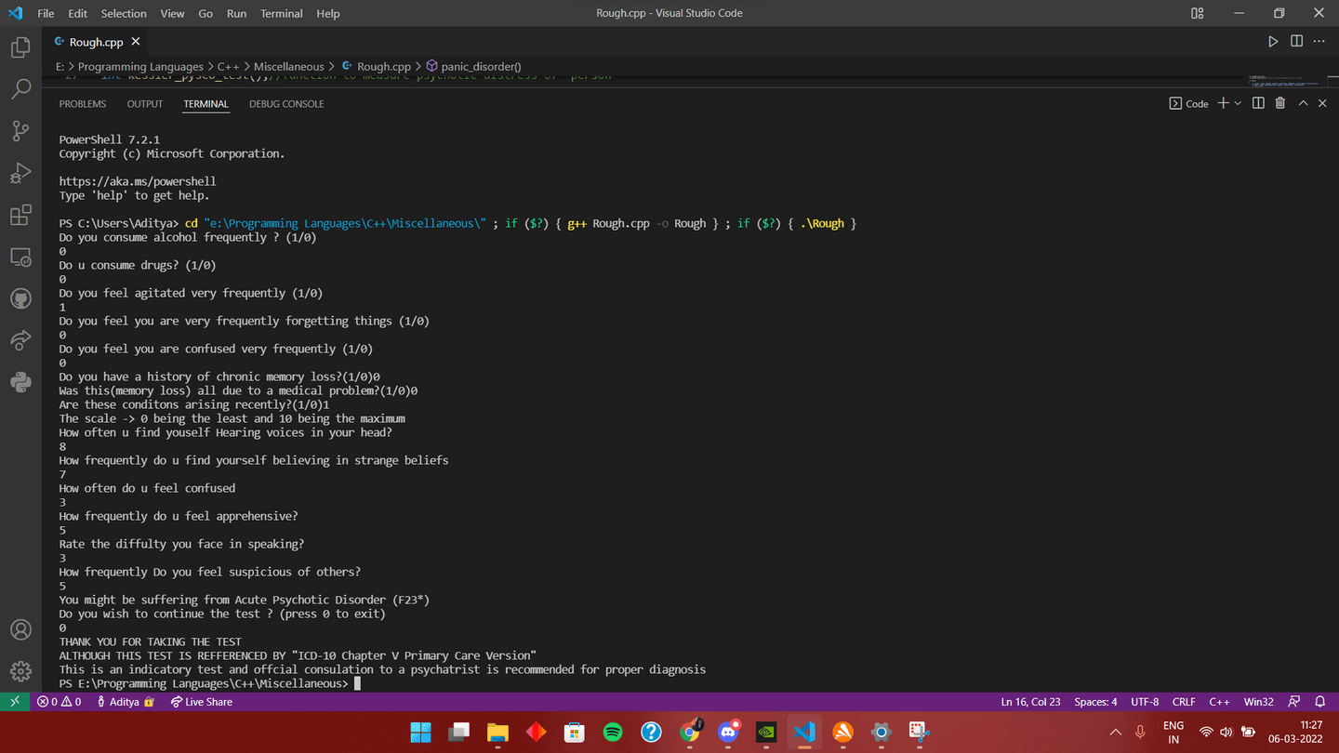
Task: Create a new terminal with plus icon
Action: 1224,103
